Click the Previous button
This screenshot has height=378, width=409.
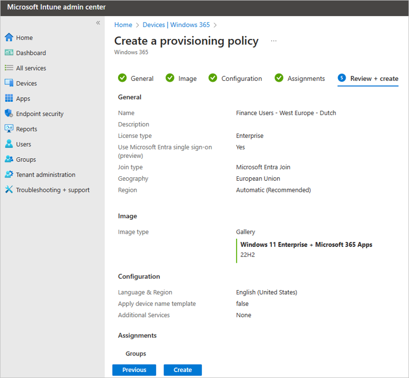[134, 370]
